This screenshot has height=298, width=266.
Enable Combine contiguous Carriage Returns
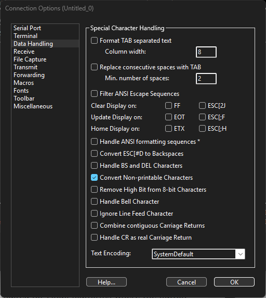click(x=94, y=226)
